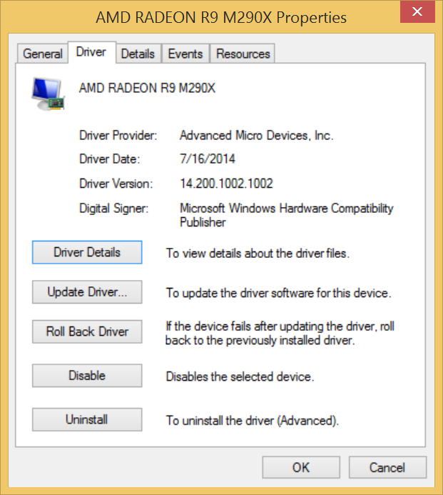Image resolution: width=443 pixels, height=495 pixels.
Task: Click the device name AMD RADEON R9 M290X label
Action: click(147, 88)
